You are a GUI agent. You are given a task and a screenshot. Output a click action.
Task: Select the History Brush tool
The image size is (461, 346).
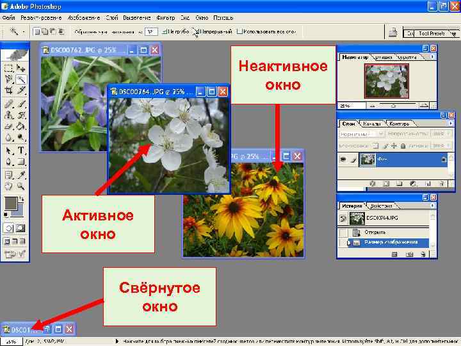point(21,115)
